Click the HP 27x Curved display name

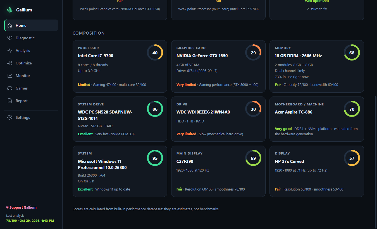point(289,161)
